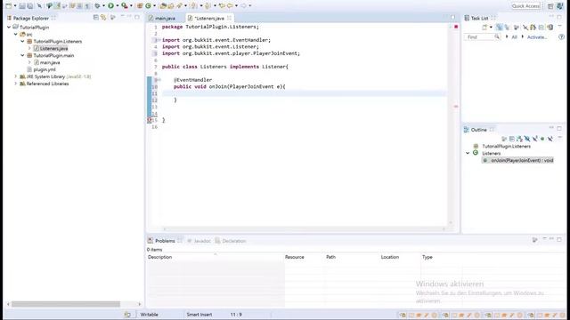Image resolution: width=570 pixels, height=320 pixels.
Task: Select plugin.yml in Package Explorer
Action: coord(45,69)
